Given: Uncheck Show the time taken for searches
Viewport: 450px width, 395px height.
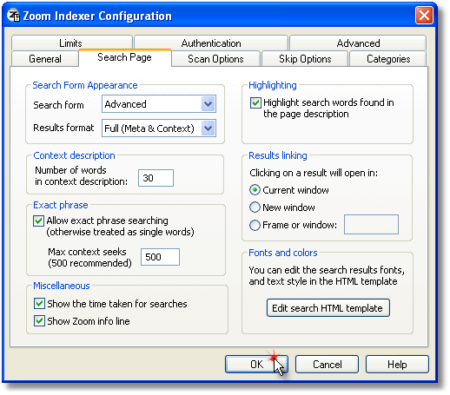Looking at the screenshot, I should pos(39,304).
